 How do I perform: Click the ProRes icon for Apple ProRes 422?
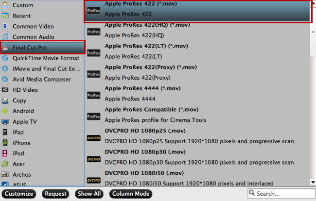click(93, 11)
